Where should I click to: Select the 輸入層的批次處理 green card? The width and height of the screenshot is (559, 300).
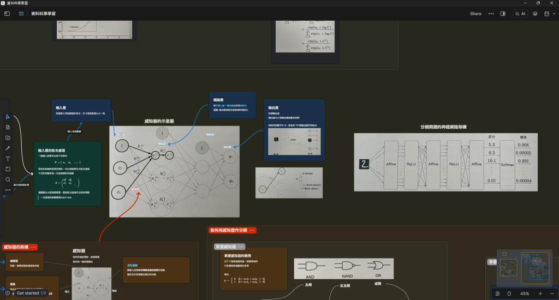tap(67, 174)
